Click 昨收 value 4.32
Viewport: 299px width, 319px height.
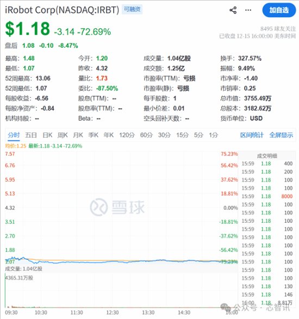coord(102,68)
